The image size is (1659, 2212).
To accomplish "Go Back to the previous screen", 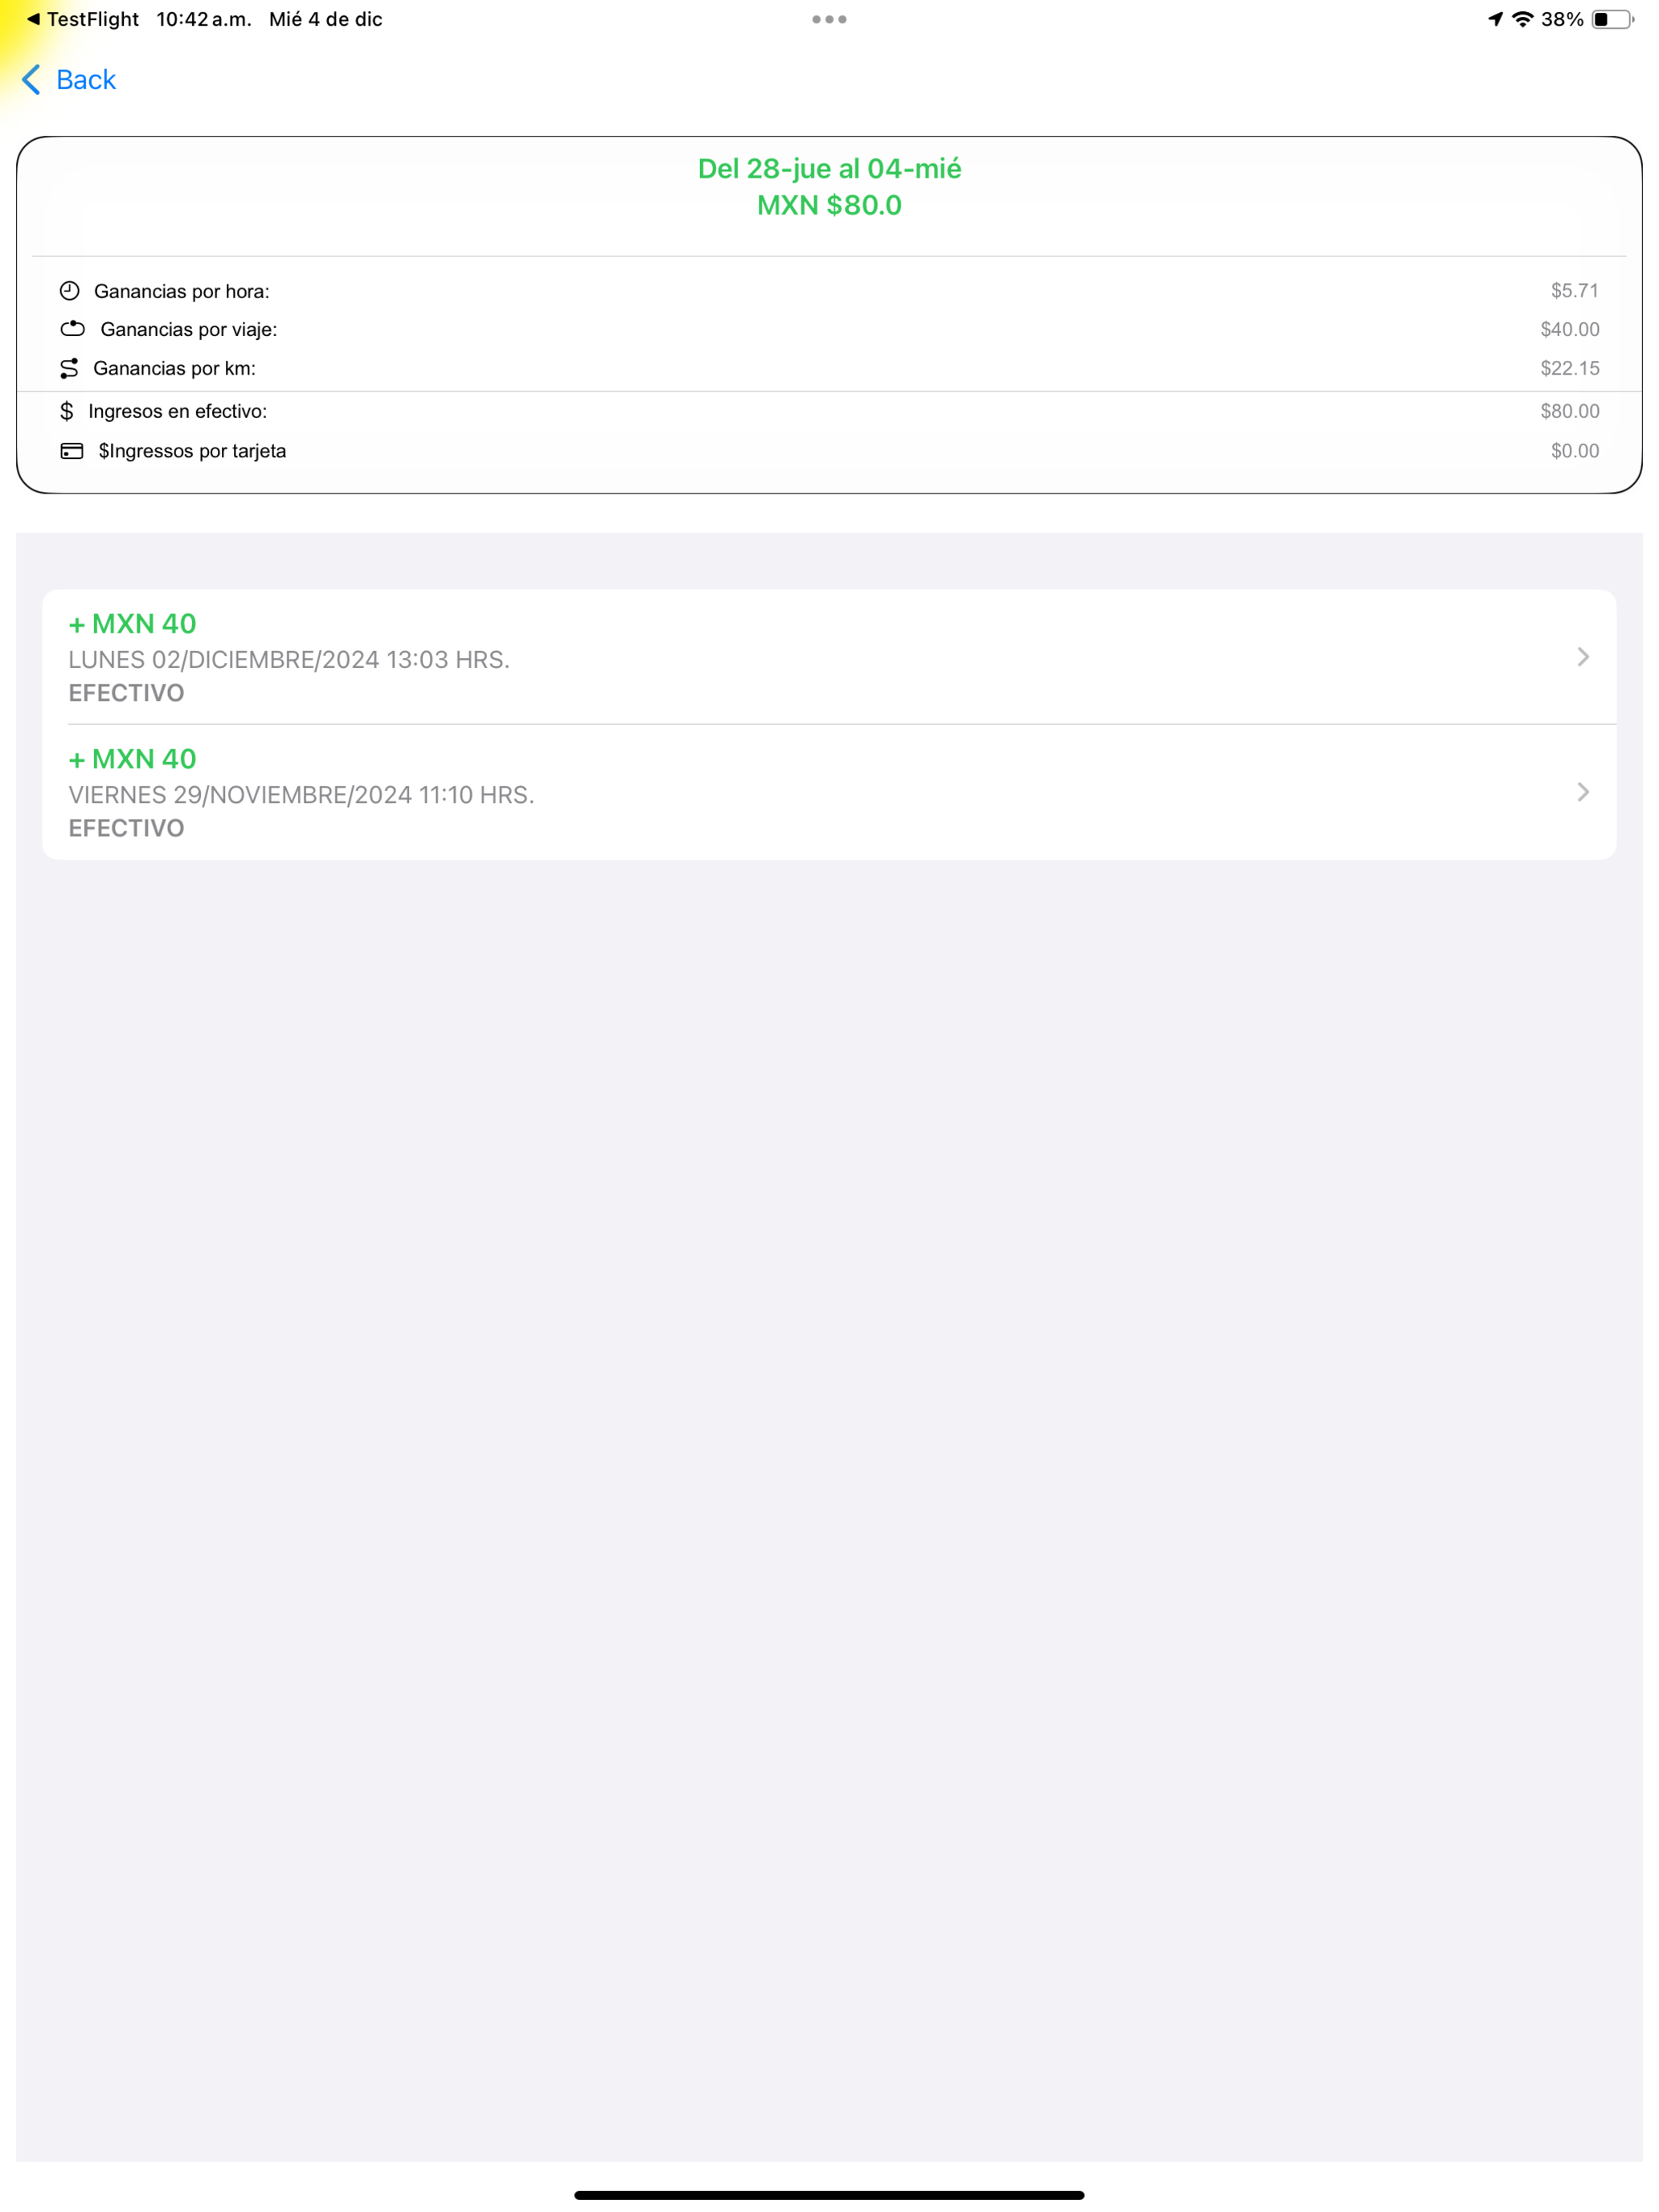I will (69, 80).
